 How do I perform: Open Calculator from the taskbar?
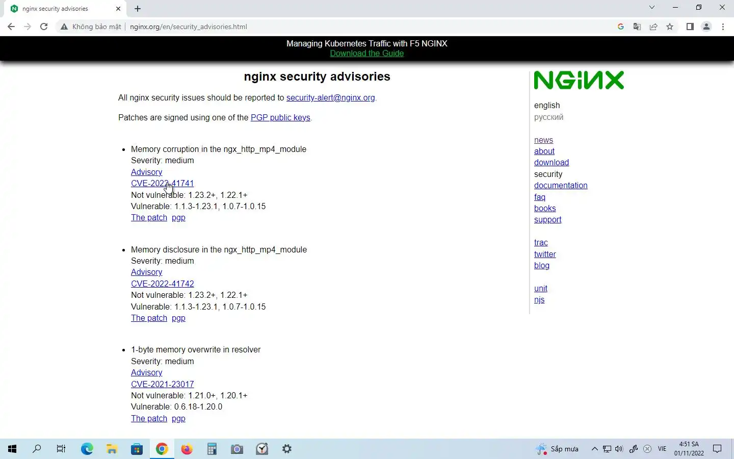212,449
